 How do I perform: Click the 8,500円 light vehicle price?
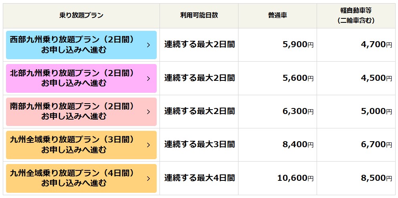click(x=376, y=178)
